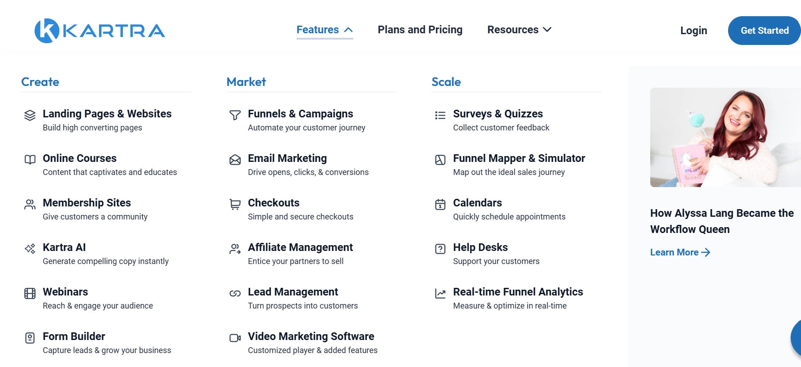Click the Affiliate Management icon
This screenshot has width=801, height=367.
pyautogui.click(x=235, y=249)
